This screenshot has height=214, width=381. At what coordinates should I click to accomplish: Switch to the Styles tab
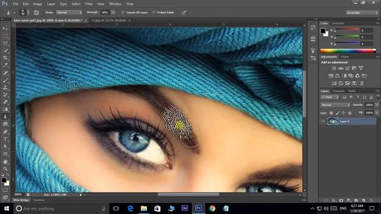[345, 57]
